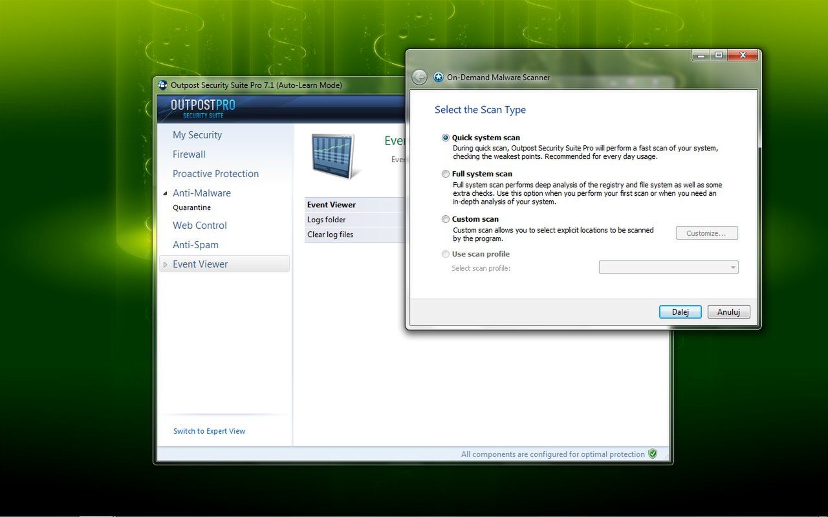Click the Outpost Pro Security Suite logo
The width and height of the screenshot is (828, 517).
pos(202,108)
